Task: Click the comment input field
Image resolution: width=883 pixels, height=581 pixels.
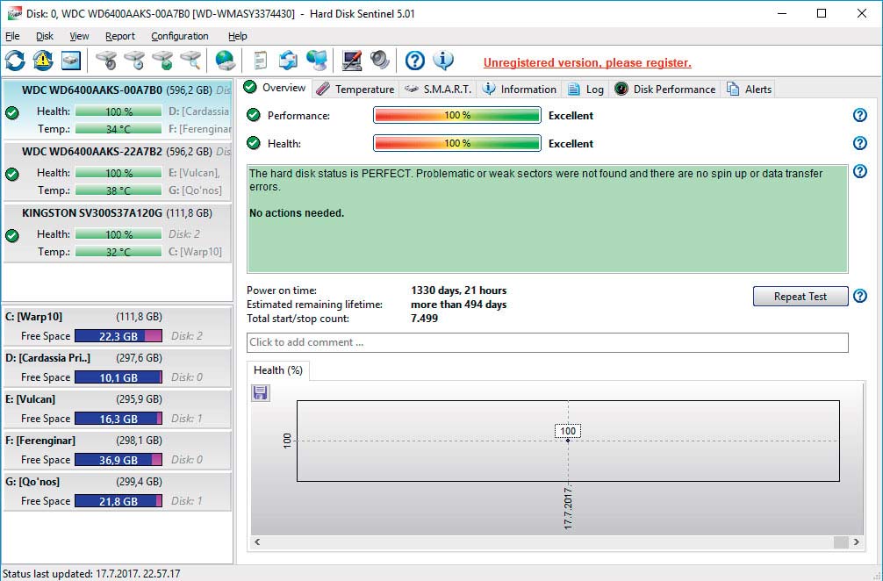Action: pos(548,342)
